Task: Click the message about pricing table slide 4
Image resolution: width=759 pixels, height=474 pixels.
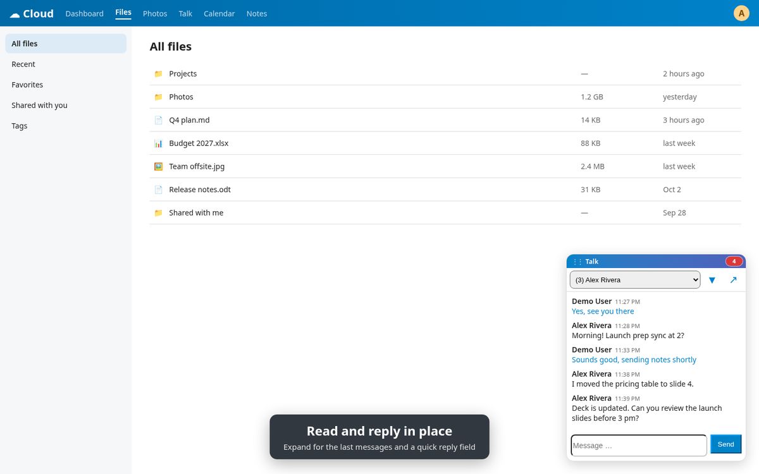Action: 632,384
